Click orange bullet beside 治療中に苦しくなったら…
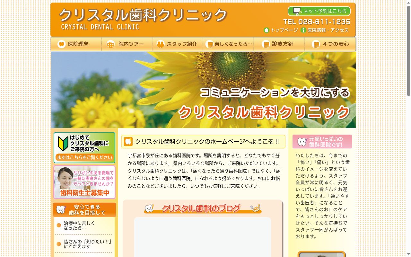This screenshot has width=411, height=257. (59, 225)
